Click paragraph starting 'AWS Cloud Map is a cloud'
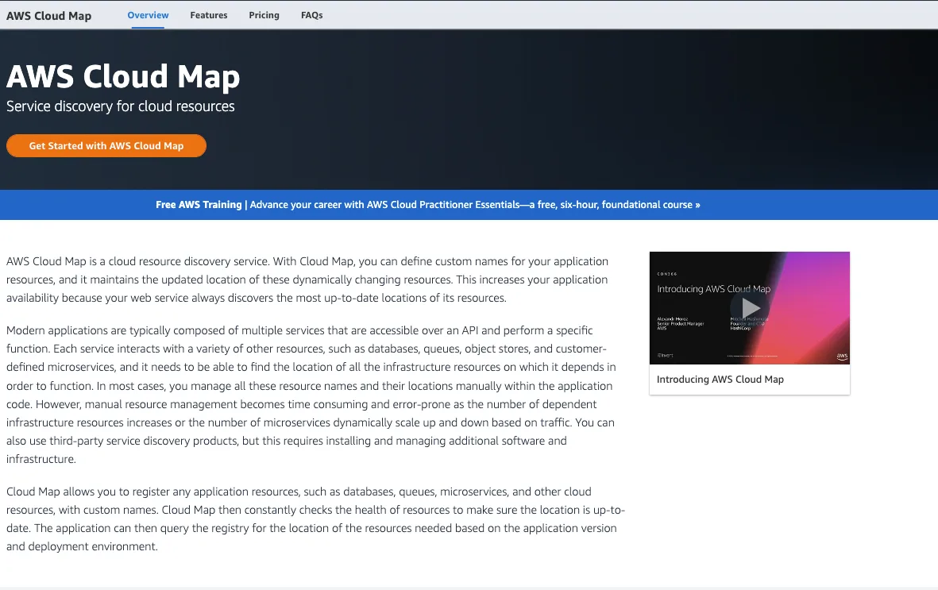This screenshot has width=938, height=590. pos(307,280)
